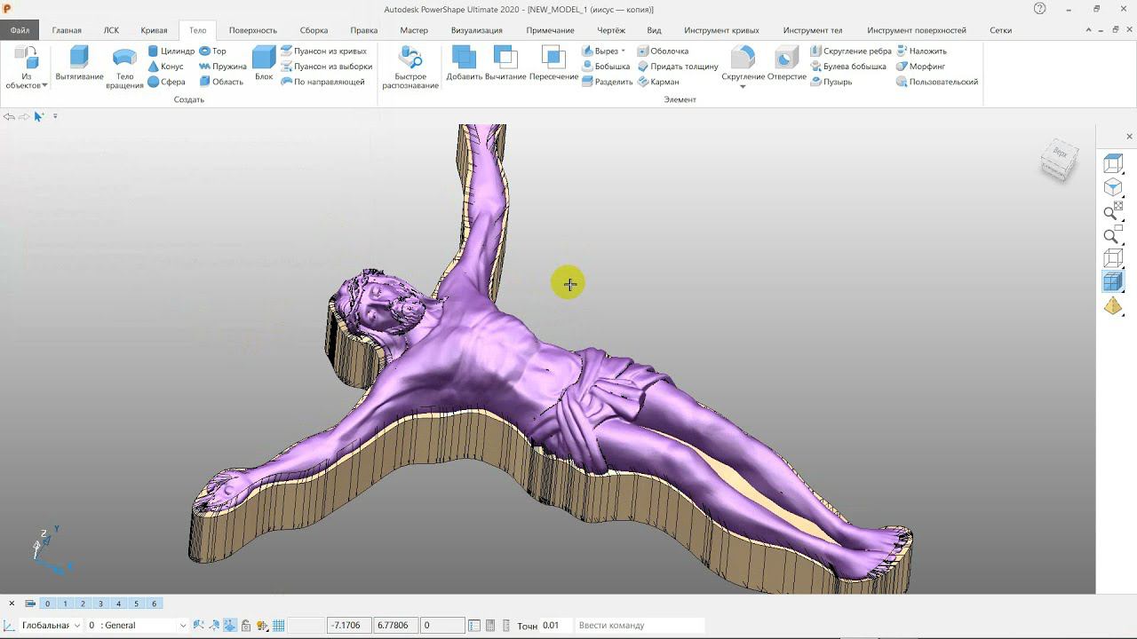Select the Морфинг tool
This screenshot has width=1137, height=639.
(x=920, y=67)
